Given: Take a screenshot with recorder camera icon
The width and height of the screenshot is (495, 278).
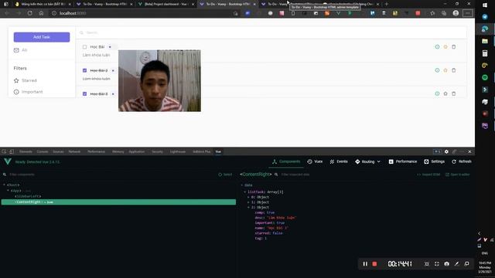Looking at the screenshot, I should 447,264.
